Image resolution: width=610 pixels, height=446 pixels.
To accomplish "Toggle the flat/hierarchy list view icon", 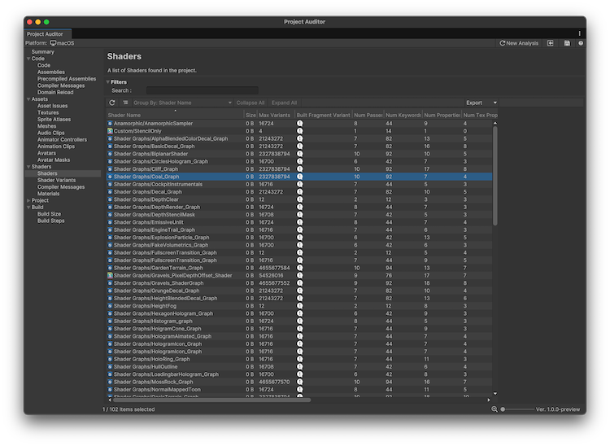I will (x=125, y=103).
